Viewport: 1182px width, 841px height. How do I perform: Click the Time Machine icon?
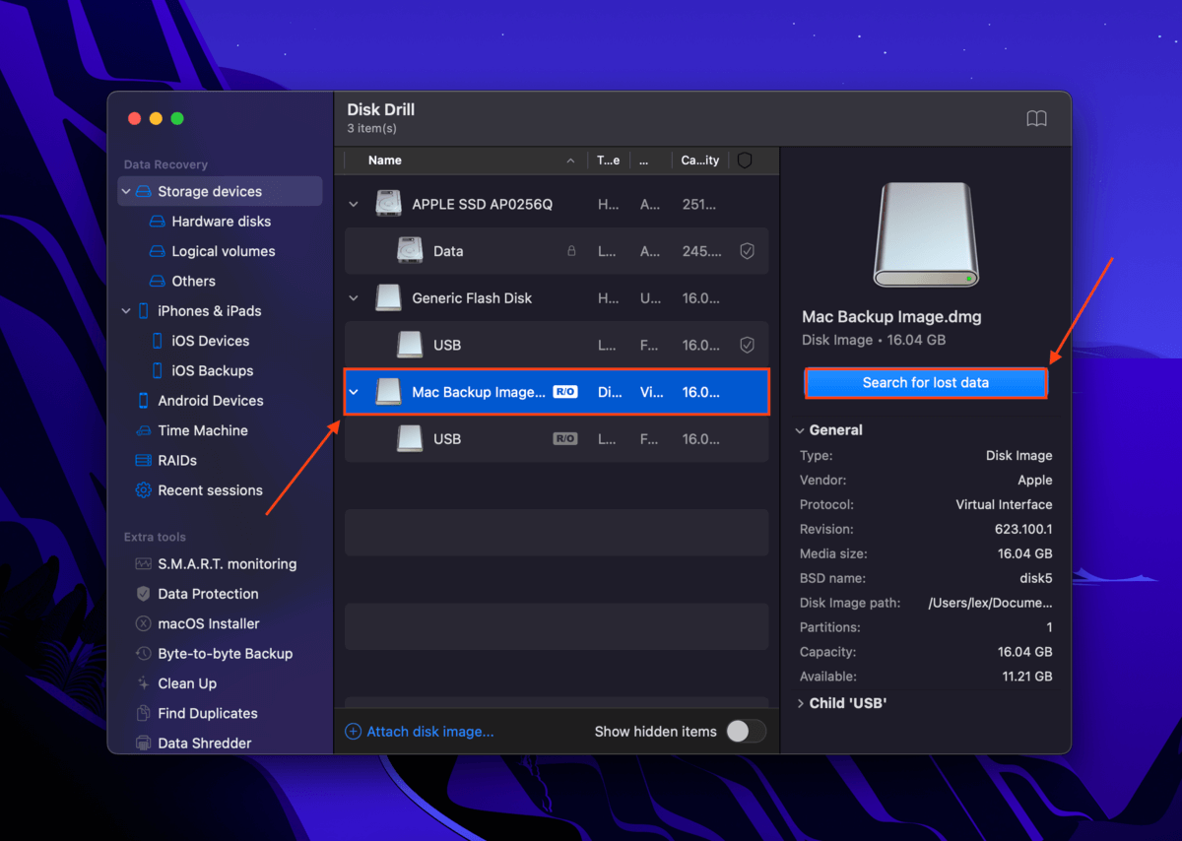coord(144,430)
